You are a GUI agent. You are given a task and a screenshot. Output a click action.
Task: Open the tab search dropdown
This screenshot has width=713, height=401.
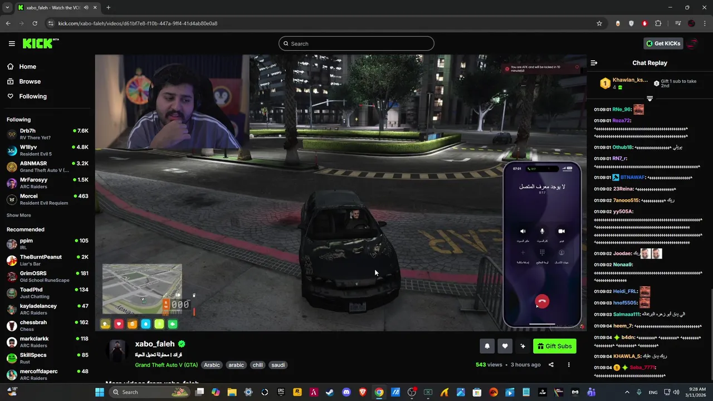7,8
